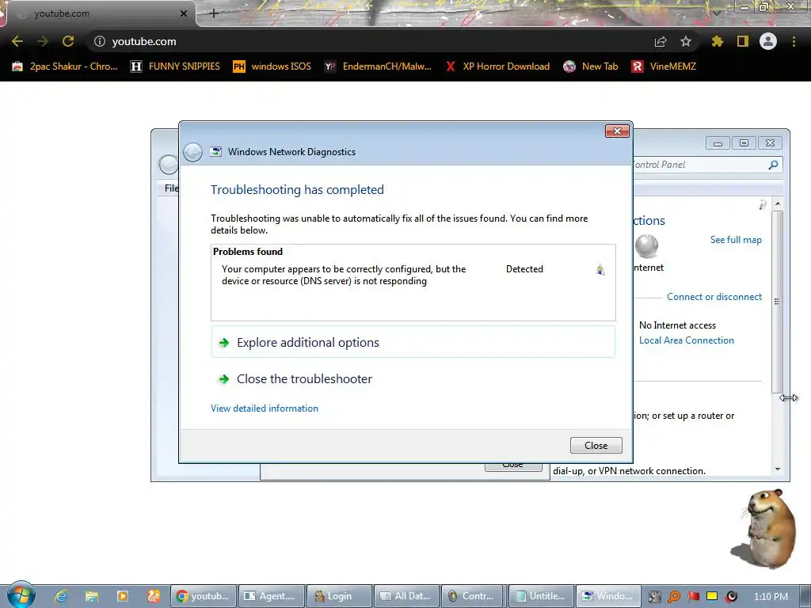Open File menu in Control Panel window

point(171,188)
